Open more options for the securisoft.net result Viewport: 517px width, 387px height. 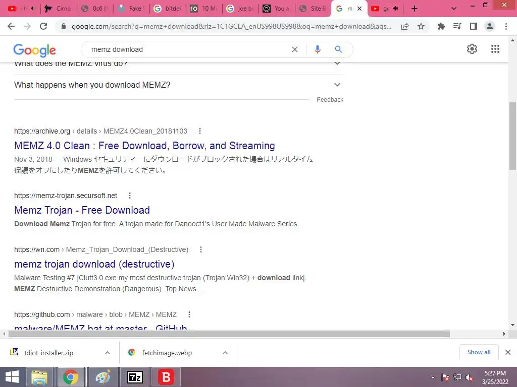pyautogui.click(x=130, y=196)
